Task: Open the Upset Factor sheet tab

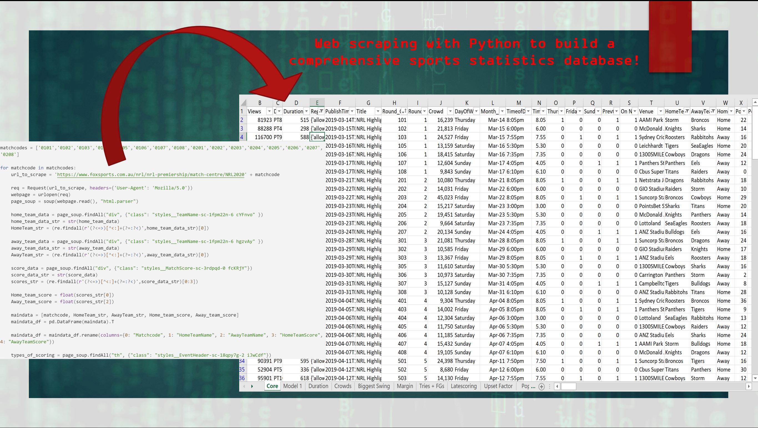Action: pos(498,386)
